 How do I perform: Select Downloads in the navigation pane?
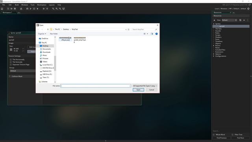[46, 52]
